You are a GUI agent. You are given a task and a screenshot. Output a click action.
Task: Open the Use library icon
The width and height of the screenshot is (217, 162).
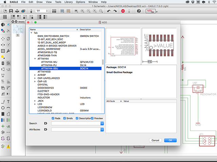pyautogui.click(x=54, y=11)
